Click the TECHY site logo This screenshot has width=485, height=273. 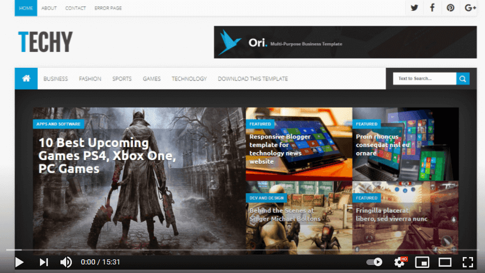(46, 42)
